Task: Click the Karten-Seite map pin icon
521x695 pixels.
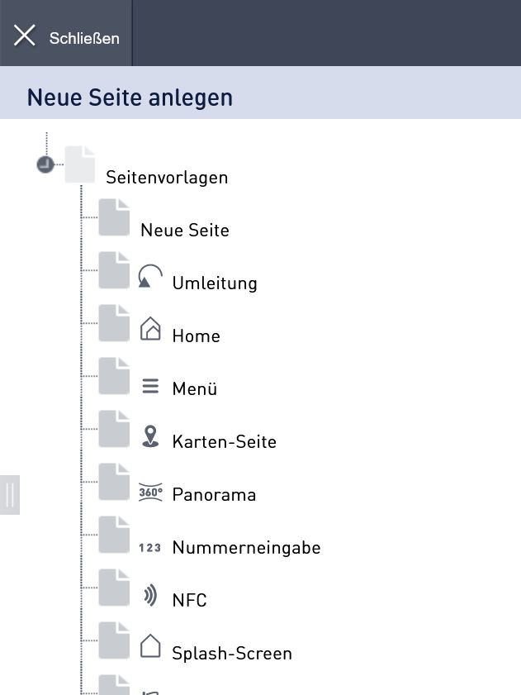Action: coord(150,436)
